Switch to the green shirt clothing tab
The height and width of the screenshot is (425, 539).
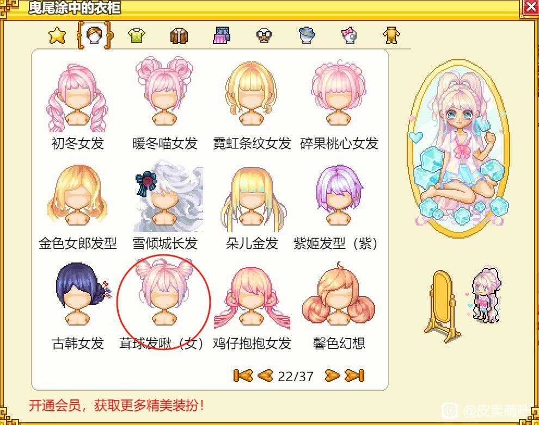point(137,35)
